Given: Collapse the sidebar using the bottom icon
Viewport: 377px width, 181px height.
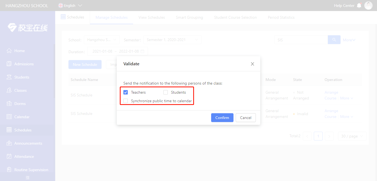Looking at the screenshot, I should pyautogui.click(x=28, y=178).
